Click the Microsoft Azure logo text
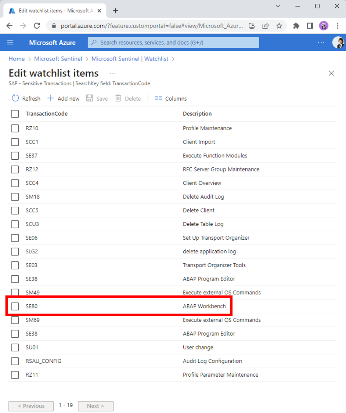346x413 pixels. 53,43
